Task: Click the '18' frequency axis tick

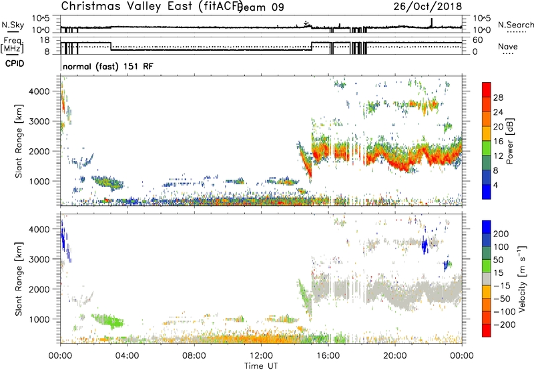Action: [45, 40]
